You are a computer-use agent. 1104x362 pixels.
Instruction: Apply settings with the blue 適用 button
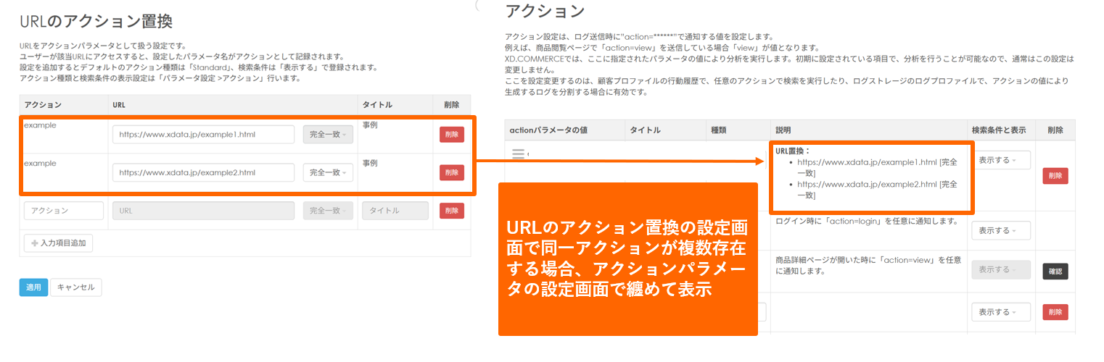tap(33, 287)
